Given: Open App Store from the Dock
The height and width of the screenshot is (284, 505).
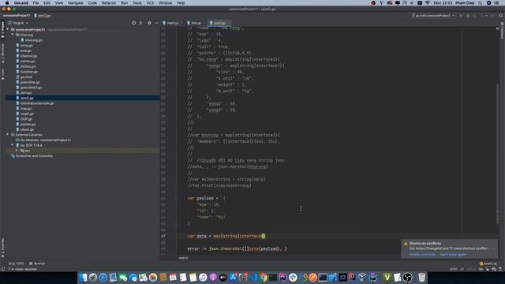Looking at the screenshot, I should pos(233,277).
